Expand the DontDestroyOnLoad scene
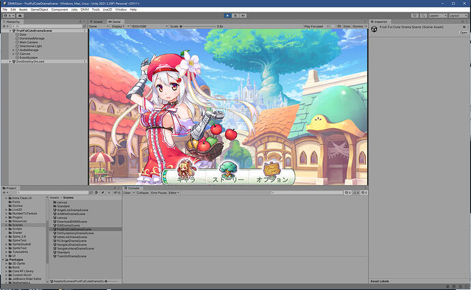The width and height of the screenshot is (471, 290). coord(10,61)
